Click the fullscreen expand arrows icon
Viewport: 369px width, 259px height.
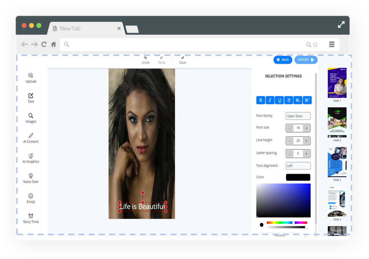point(341,25)
